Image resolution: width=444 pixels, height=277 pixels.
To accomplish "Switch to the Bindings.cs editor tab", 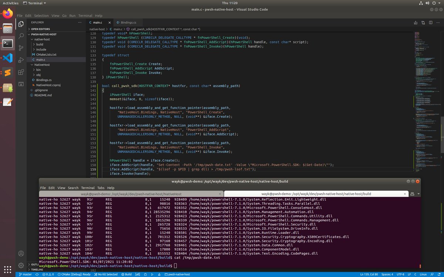I will (127, 22).
